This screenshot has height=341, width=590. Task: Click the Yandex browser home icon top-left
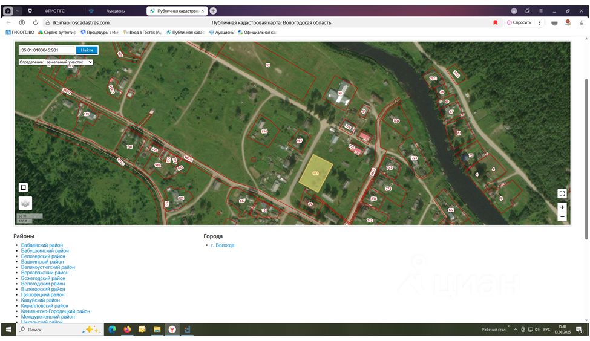tap(8, 11)
